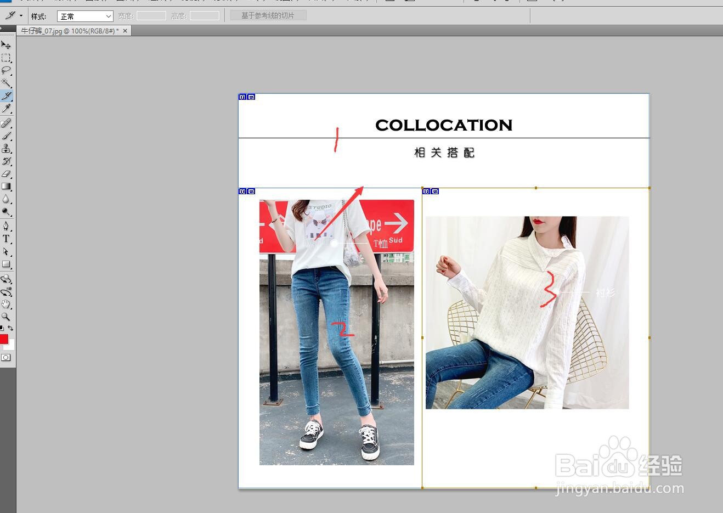Open the Style dropdown showing 正常

coord(85,16)
